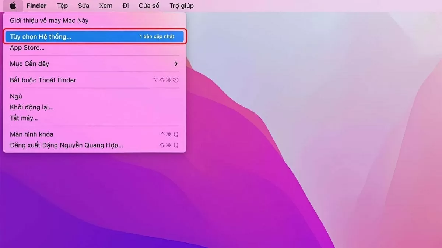The height and width of the screenshot is (248, 442).
Task: Open the Xem menu
Action: [x=105, y=6]
